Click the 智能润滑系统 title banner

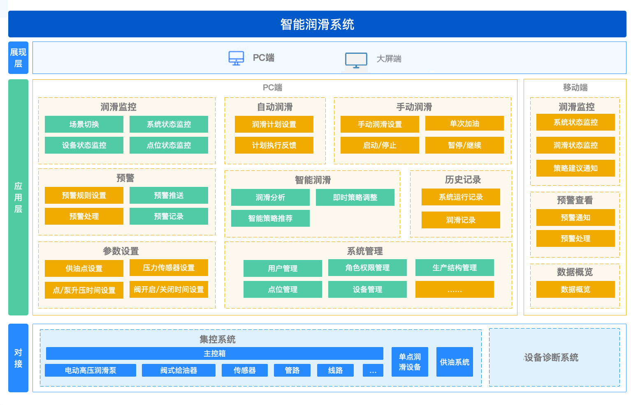click(x=317, y=24)
